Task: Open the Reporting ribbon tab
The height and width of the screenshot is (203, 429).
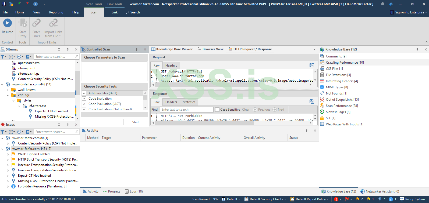Action: (56, 12)
